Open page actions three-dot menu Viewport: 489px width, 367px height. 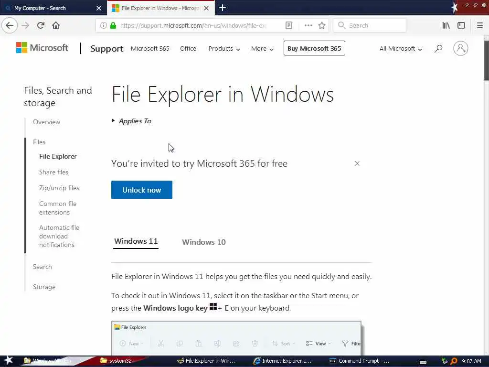pyautogui.click(x=308, y=25)
